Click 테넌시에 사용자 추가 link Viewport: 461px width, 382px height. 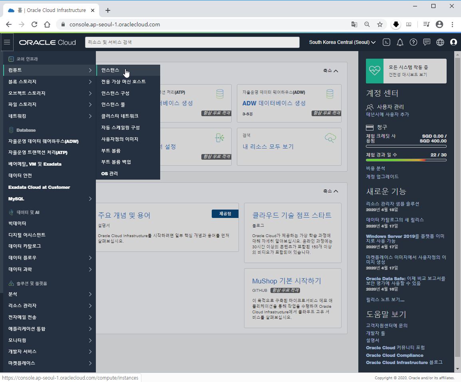click(x=387, y=114)
